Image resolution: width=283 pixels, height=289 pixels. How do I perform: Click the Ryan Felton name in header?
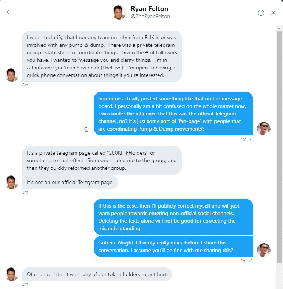point(149,9)
